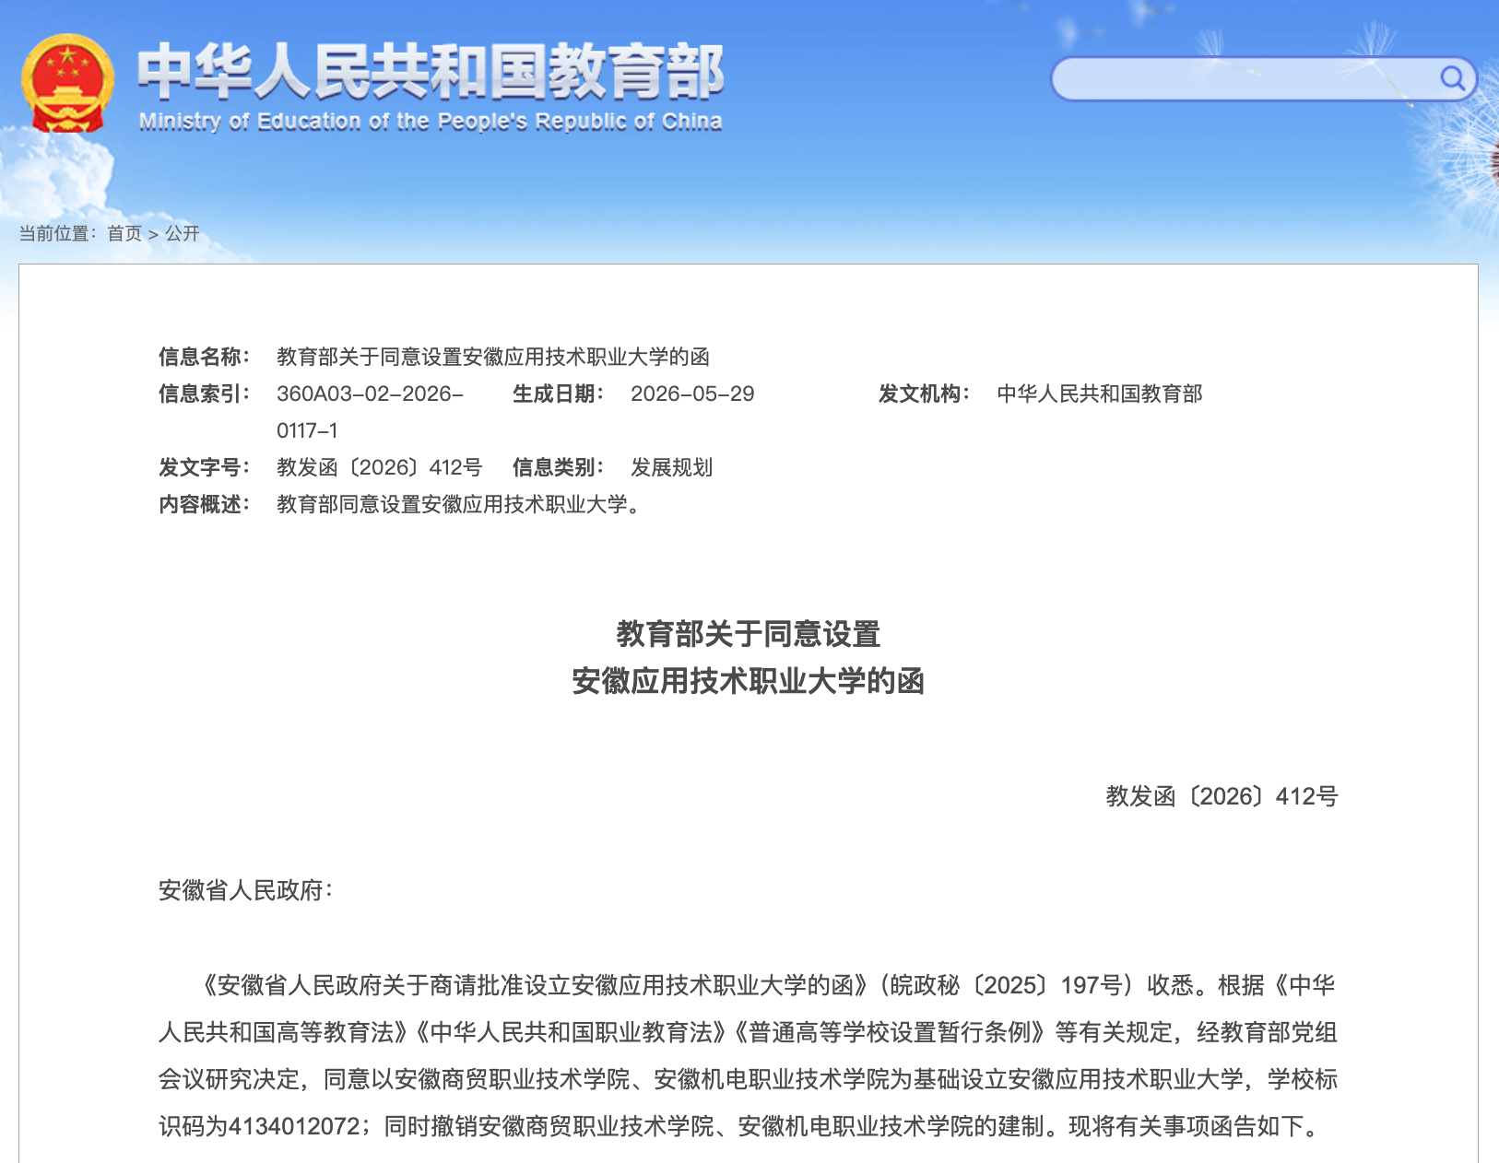The width and height of the screenshot is (1499, 1163).
Task: Click the date value 2026-05-29
Action: pos(692,394)
